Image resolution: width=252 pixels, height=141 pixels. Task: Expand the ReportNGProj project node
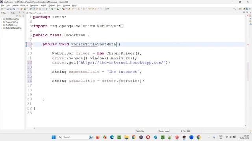[2, 22]
